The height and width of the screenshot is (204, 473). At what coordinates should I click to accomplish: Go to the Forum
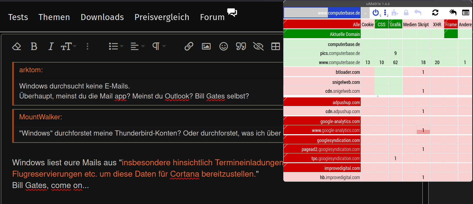pyautogui.click(x=212, y=17)
